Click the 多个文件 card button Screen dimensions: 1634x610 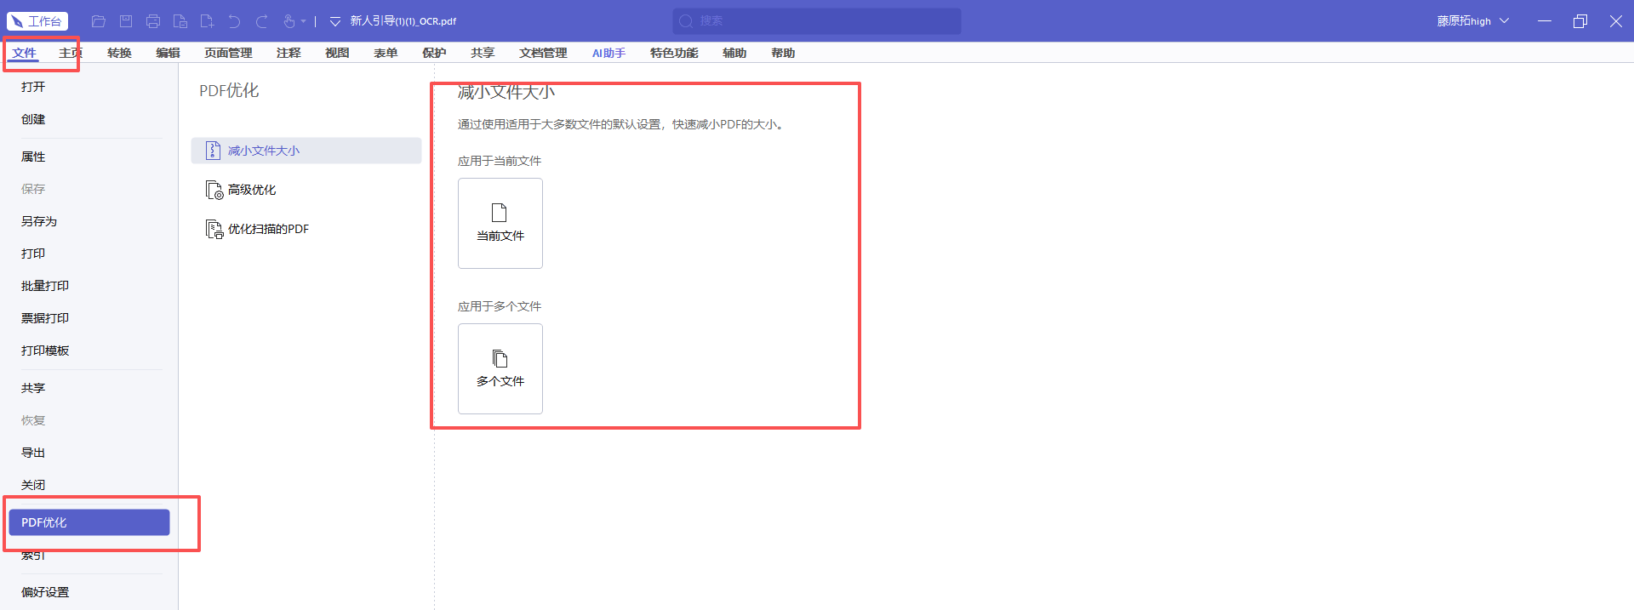point(500,369)
